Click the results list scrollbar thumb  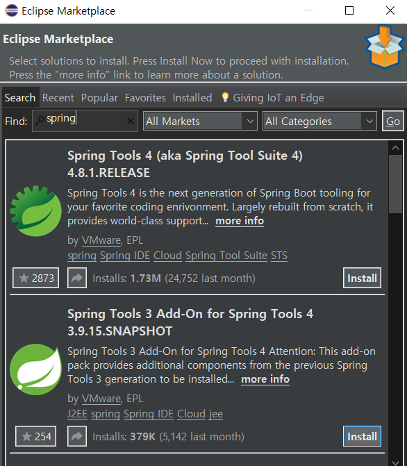point(395,183)
